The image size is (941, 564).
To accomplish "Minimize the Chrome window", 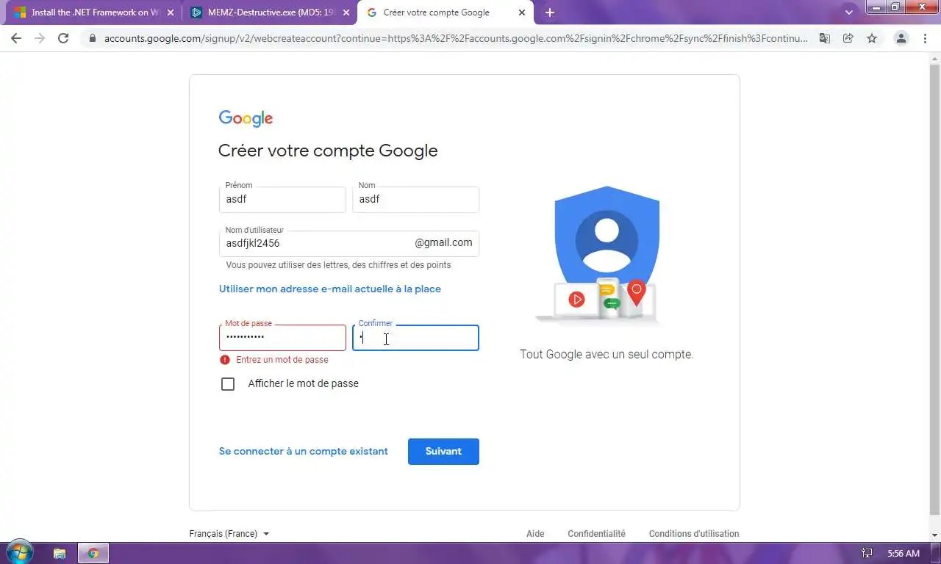I will [x=876, y=7].
